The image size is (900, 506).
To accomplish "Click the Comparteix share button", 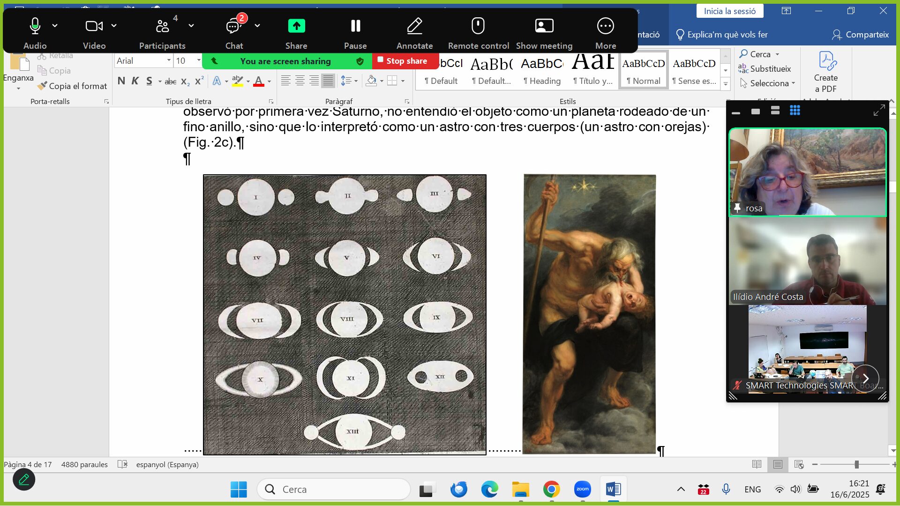I will click(x=860, y=34).
